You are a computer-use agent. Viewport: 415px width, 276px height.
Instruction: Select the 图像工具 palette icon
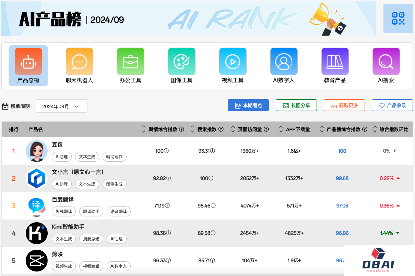point(181,61)
